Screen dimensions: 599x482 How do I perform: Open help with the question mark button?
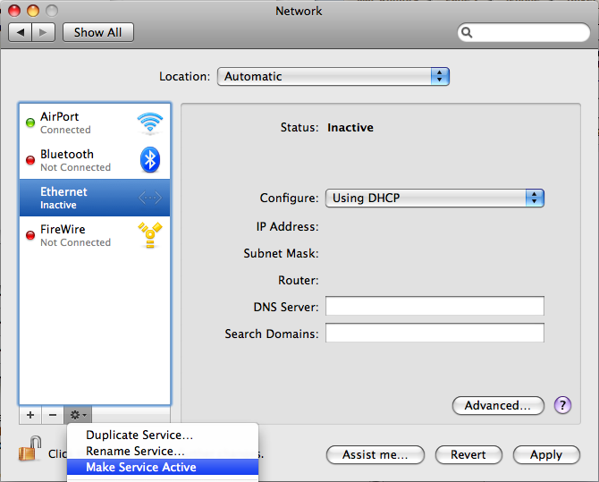pos(562,405)
